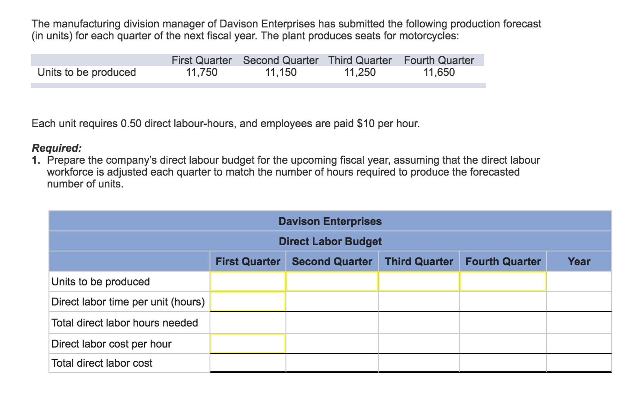623x396 pixels.
Task: Click the Year column header
Action: pos(579,261)
